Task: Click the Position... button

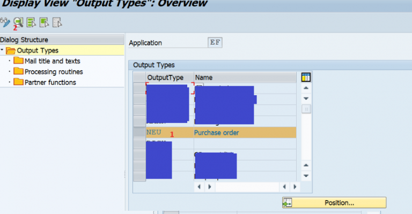Action: 334,203
